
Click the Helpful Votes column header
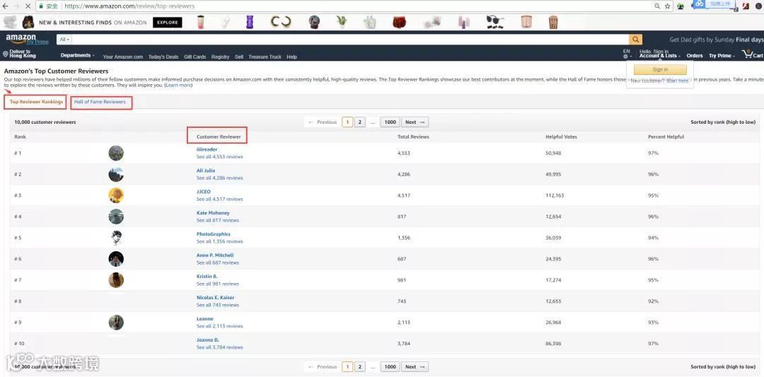561,137
